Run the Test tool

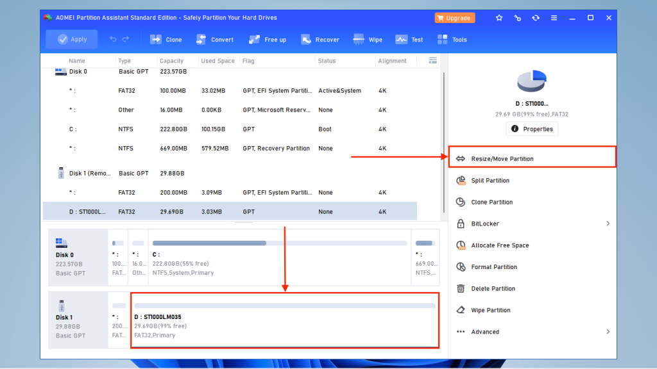[409, 39]
